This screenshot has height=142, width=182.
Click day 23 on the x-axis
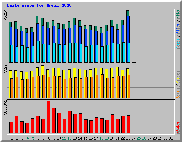tap(128, 138)
